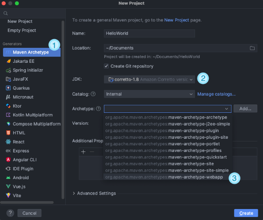Click the IDE Plugin plug icon

tap(8, 169)
